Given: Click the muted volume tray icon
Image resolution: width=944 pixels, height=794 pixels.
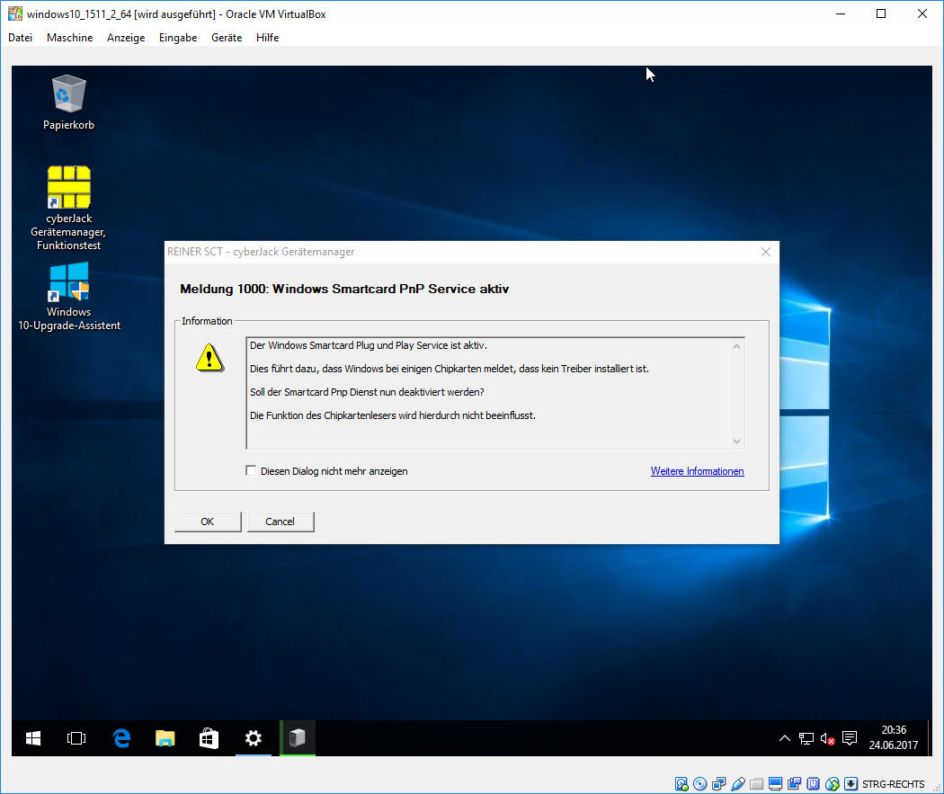Looking at the screenshot, I should click(x=828, y=738).
